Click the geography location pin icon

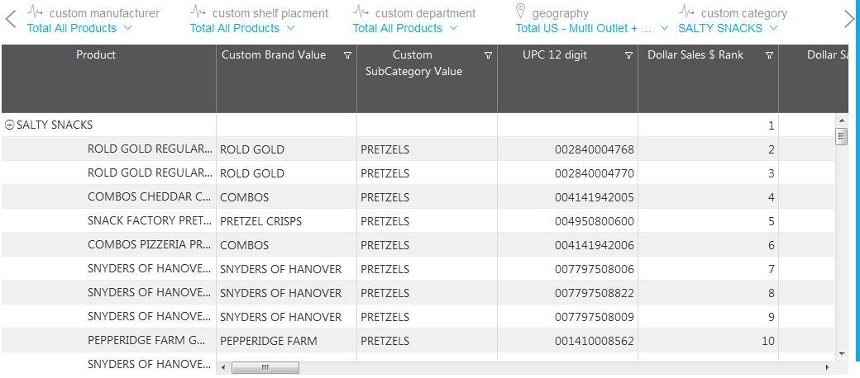click(520, 12)
